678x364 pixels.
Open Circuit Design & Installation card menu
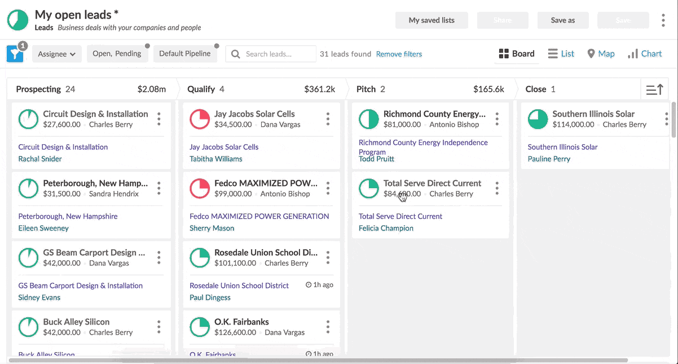[159, 119]
